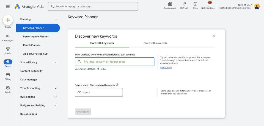The width and height of the screenshot is (264, 126).
Task: Click the Keyword Planner page heading
Action: point(83,17)
